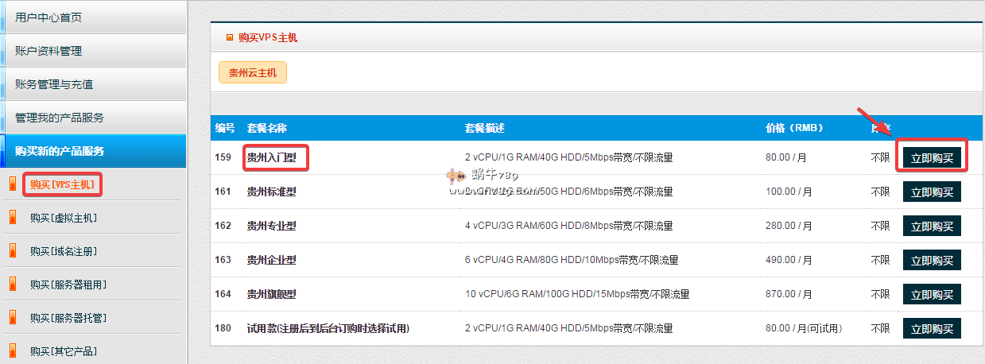
Task: Click 立即购买 for 贵州企业型
Action: coord(932,260)
